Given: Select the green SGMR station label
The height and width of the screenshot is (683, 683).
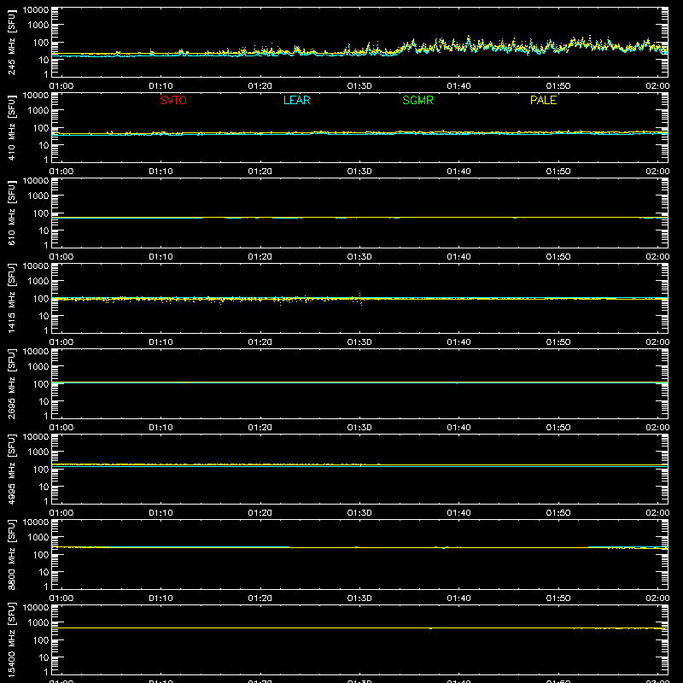Looking at the screenshot, I should point(417,100).
